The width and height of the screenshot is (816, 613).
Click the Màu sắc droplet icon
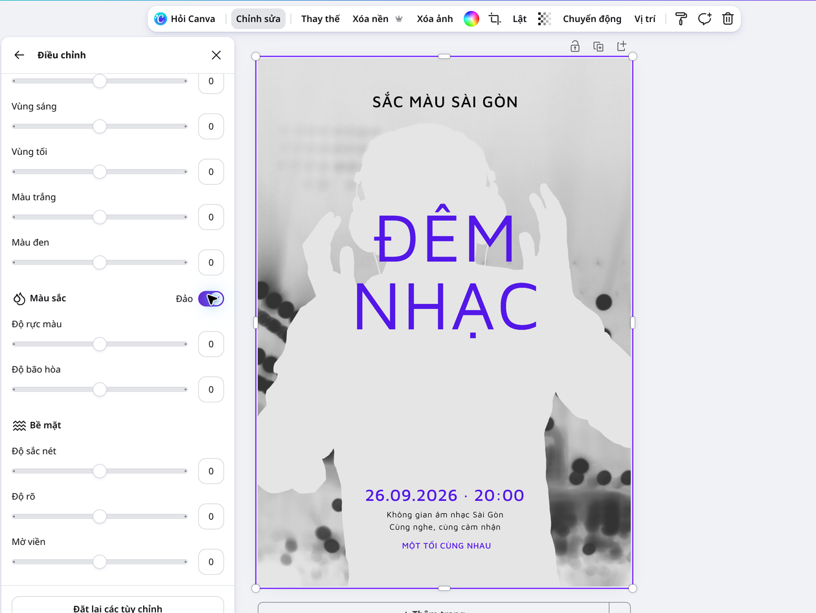click(19, 299)
